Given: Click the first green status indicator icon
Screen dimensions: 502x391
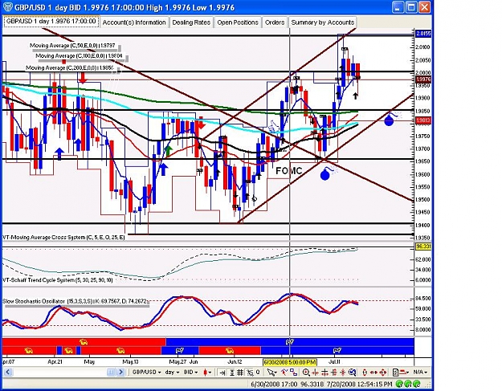Looking at the screenshot, I should click(x=399, y=384).
